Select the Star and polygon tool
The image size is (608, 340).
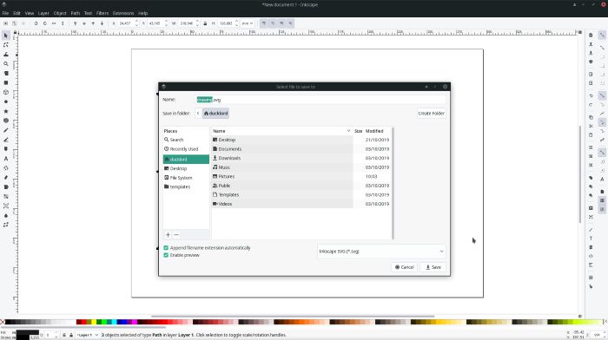[x=6, y=111]
